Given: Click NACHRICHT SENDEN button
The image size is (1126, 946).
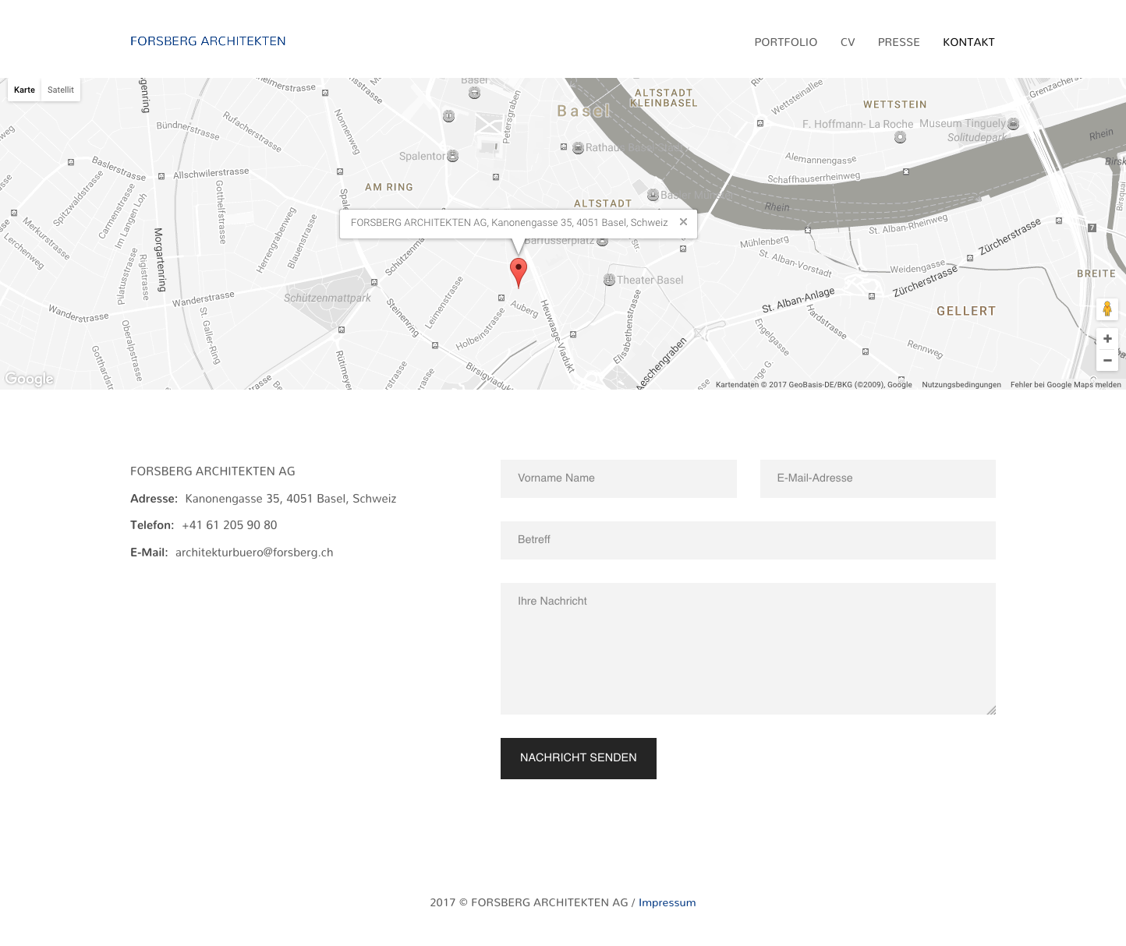Looking at the screenshot, I should (579, 758).
